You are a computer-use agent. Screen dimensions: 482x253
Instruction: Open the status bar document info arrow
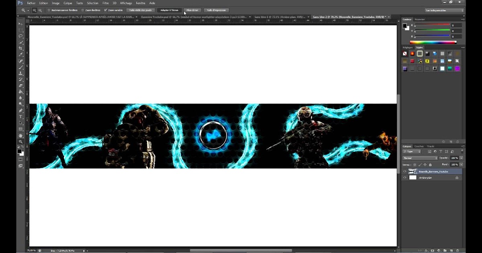[84, 251]
